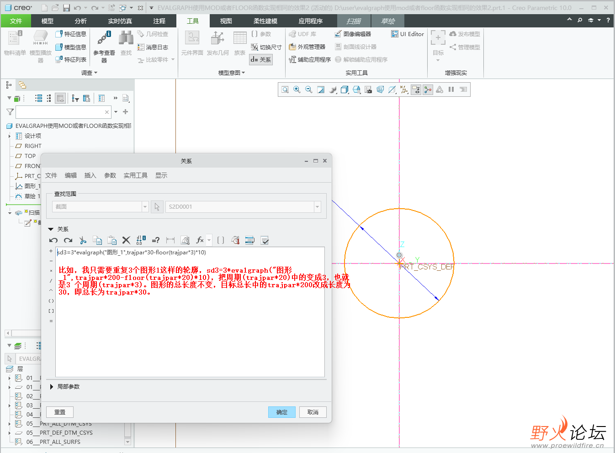Open the 实用工具 menu in Relations dialog
Image resolution: width=615 pixels, height=453 pixels.
click(136, 175)
